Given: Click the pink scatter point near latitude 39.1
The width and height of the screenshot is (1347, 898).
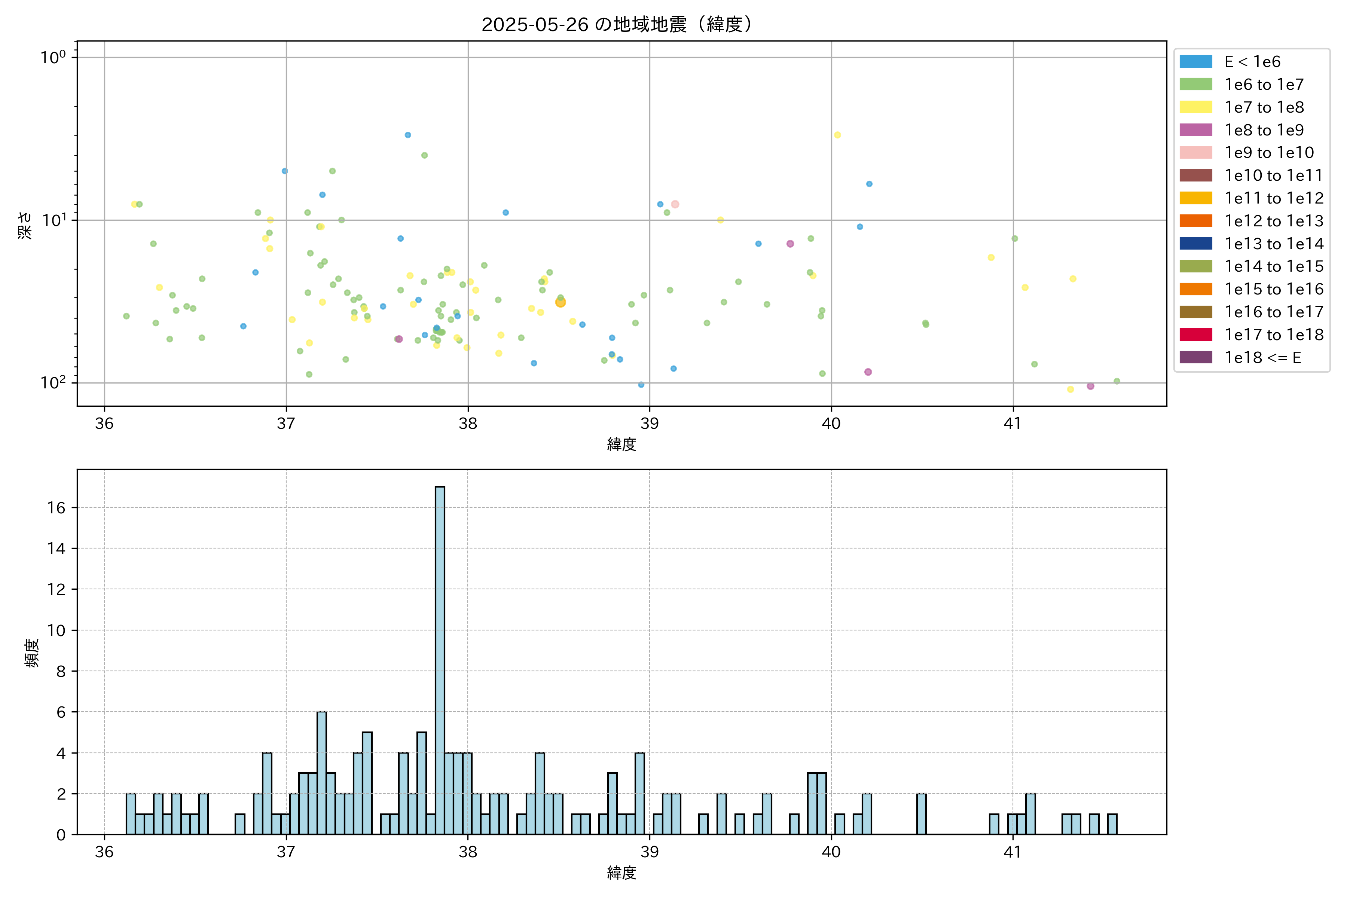Looking at the screenshot, I should click(x=675, y=204).
